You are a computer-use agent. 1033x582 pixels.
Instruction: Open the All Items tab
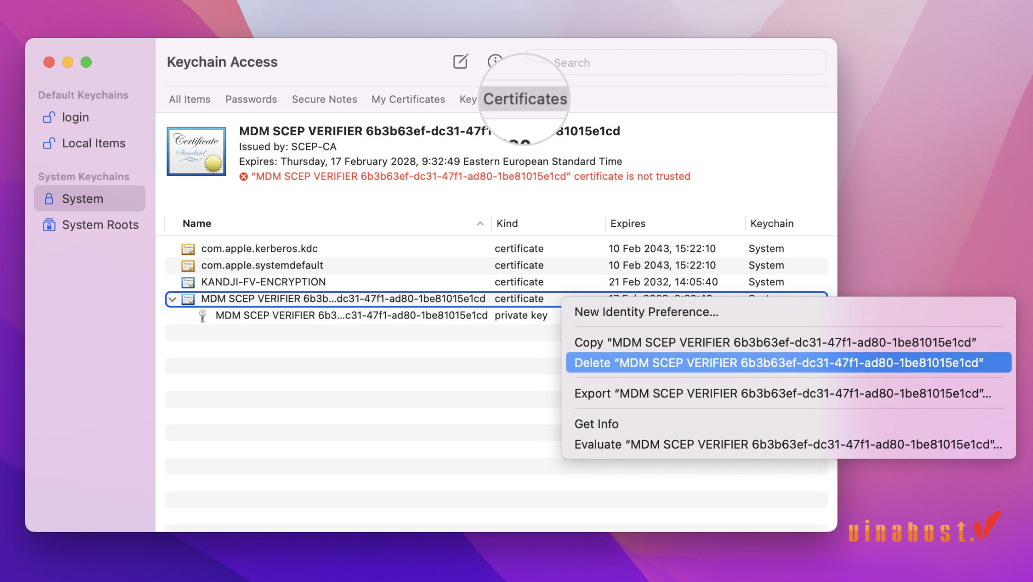[x=190, y=99]
